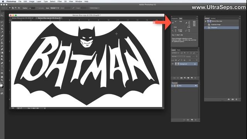Open the Apple menu

[x=3, y=1]
